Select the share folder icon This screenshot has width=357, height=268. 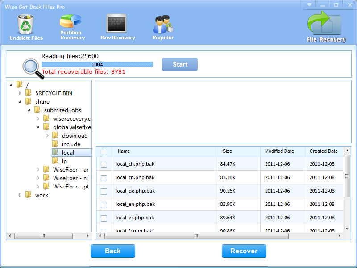click(28, 101)
